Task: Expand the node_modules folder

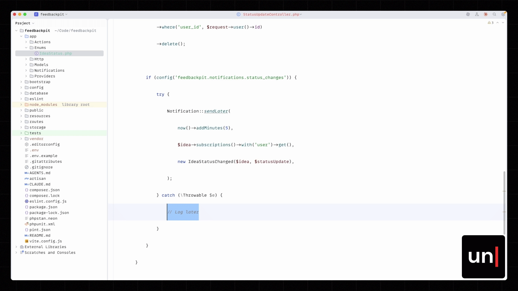Action: coord(21,105)
